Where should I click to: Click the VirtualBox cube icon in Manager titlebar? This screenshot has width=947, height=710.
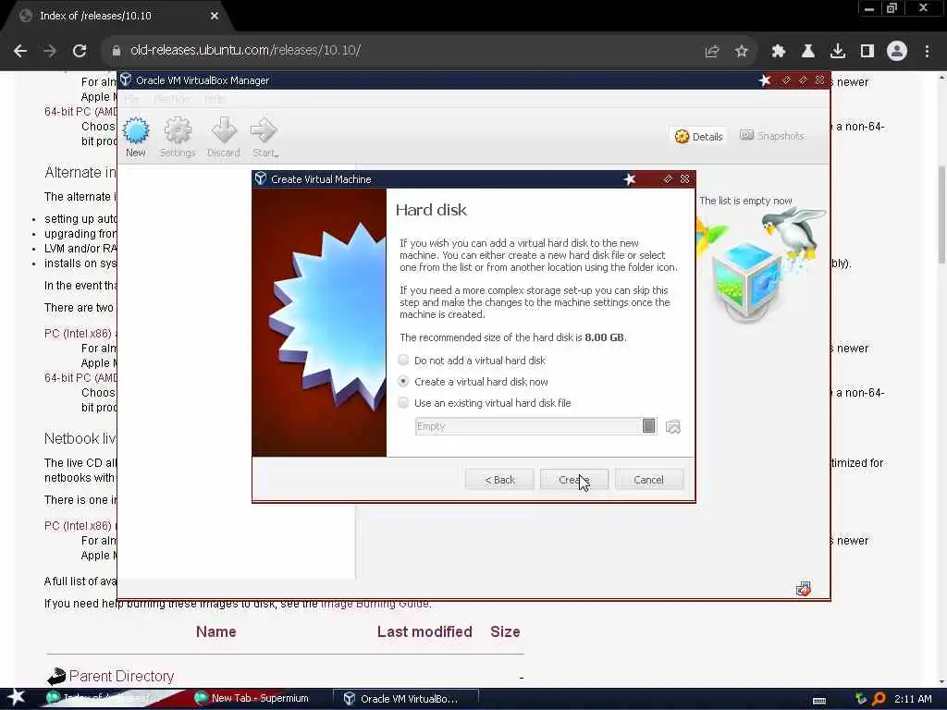[126, 80]
